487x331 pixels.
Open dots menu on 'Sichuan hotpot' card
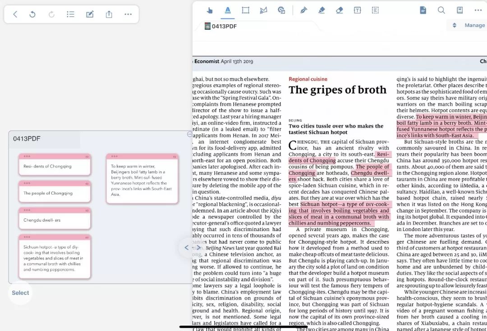27,237
